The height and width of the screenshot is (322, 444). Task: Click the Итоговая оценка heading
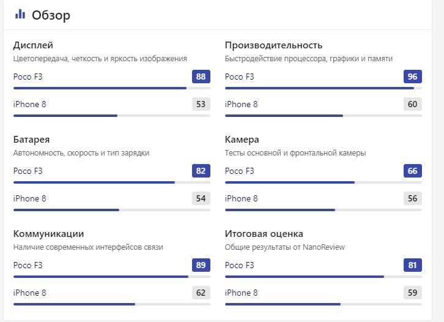264,234
